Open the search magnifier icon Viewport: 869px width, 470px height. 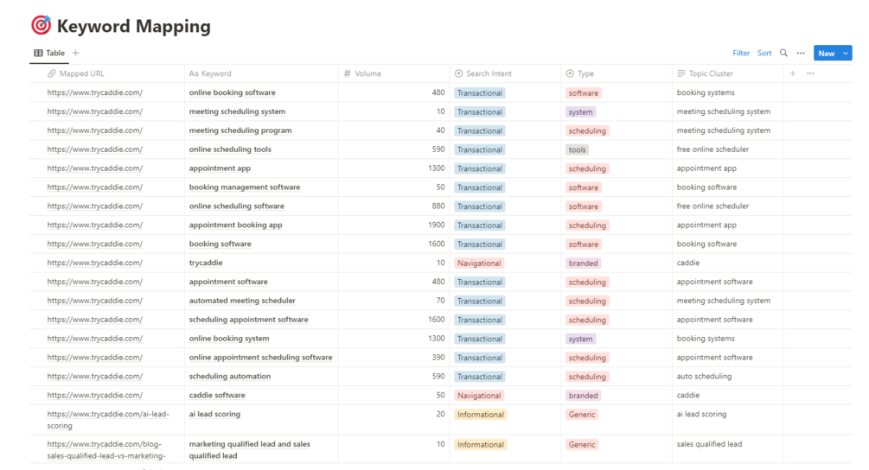[x=783, y=54]
